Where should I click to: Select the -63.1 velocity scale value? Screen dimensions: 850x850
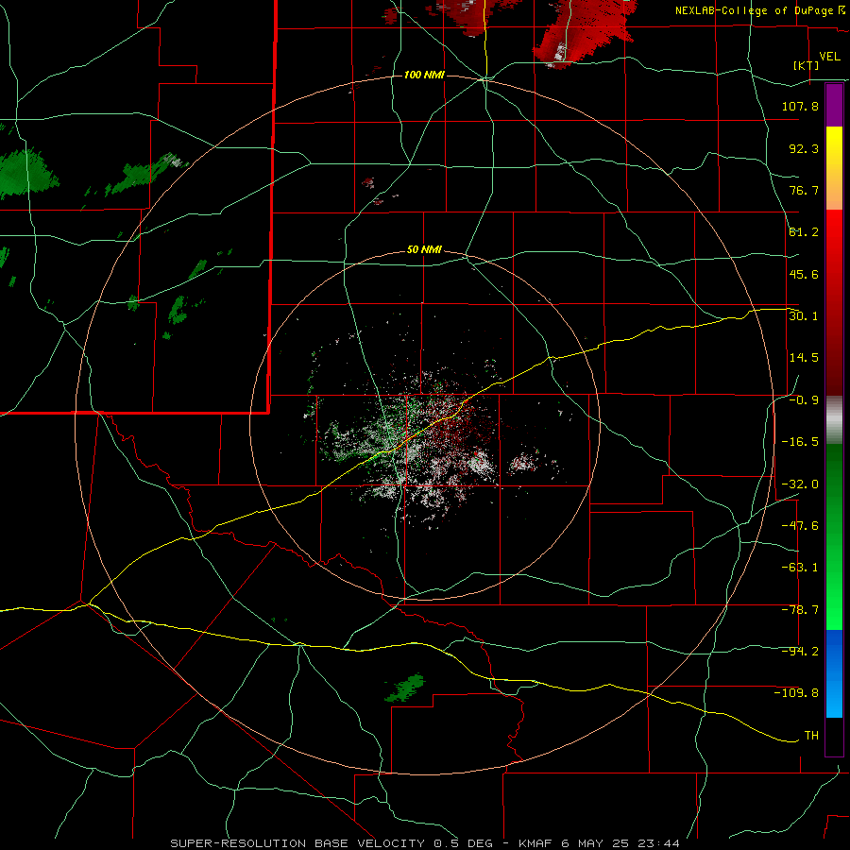[x=800, y=568]
